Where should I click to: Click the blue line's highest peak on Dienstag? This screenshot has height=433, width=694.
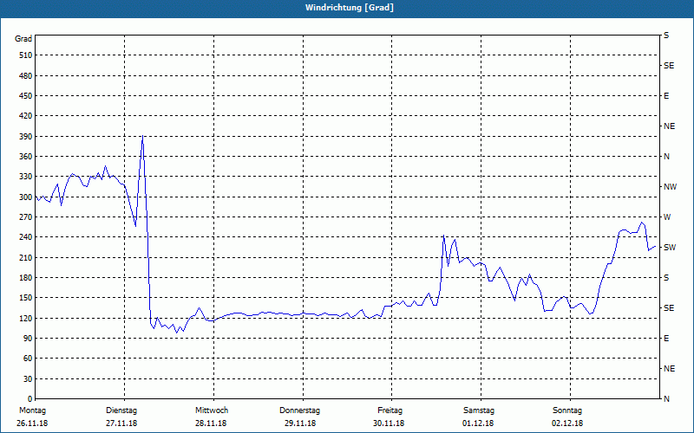click(x=142, y=136)
